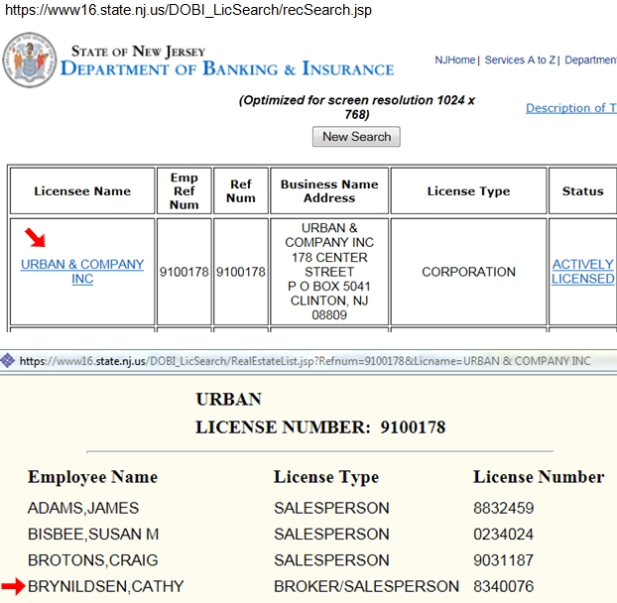Click BROKER/SALESPERSON license type entry
Screen dimensions: 617x603
366,586
